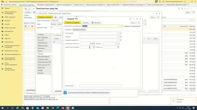Open the 'Закупки' sidebar section
Viewport: 197px width, 110px height.
coord(7,24)
